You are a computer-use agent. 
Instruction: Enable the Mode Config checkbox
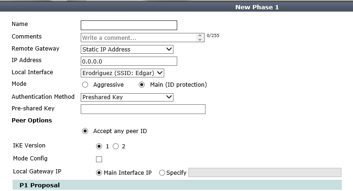click(x=99, y=159)
